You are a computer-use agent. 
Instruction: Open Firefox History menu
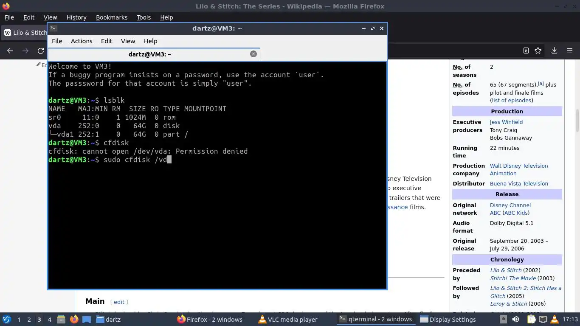pyautogui.click(x=76, y=17)
